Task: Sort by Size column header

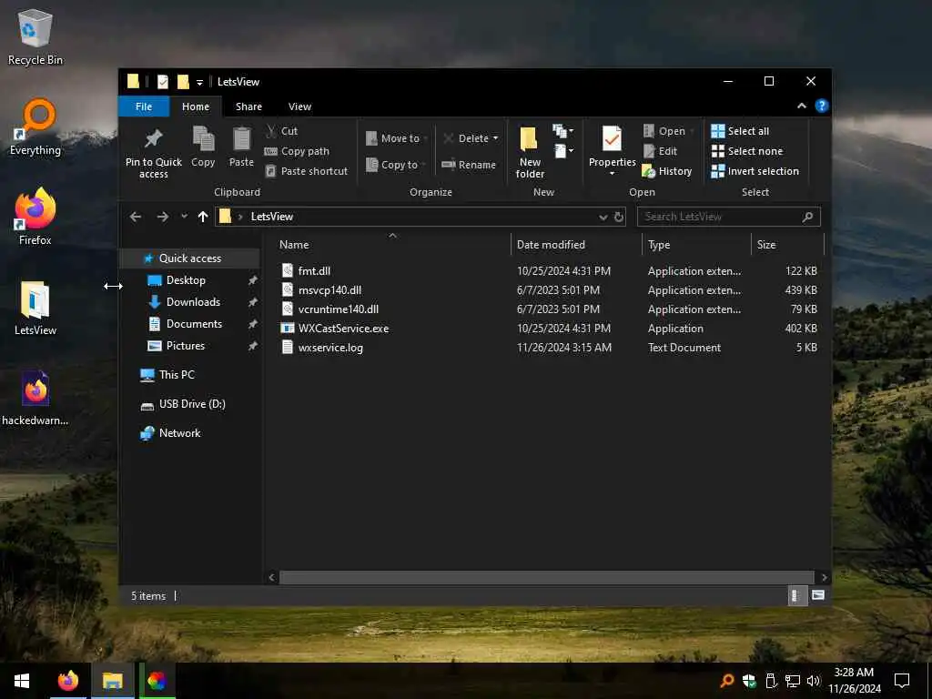Action: point(787,244)
